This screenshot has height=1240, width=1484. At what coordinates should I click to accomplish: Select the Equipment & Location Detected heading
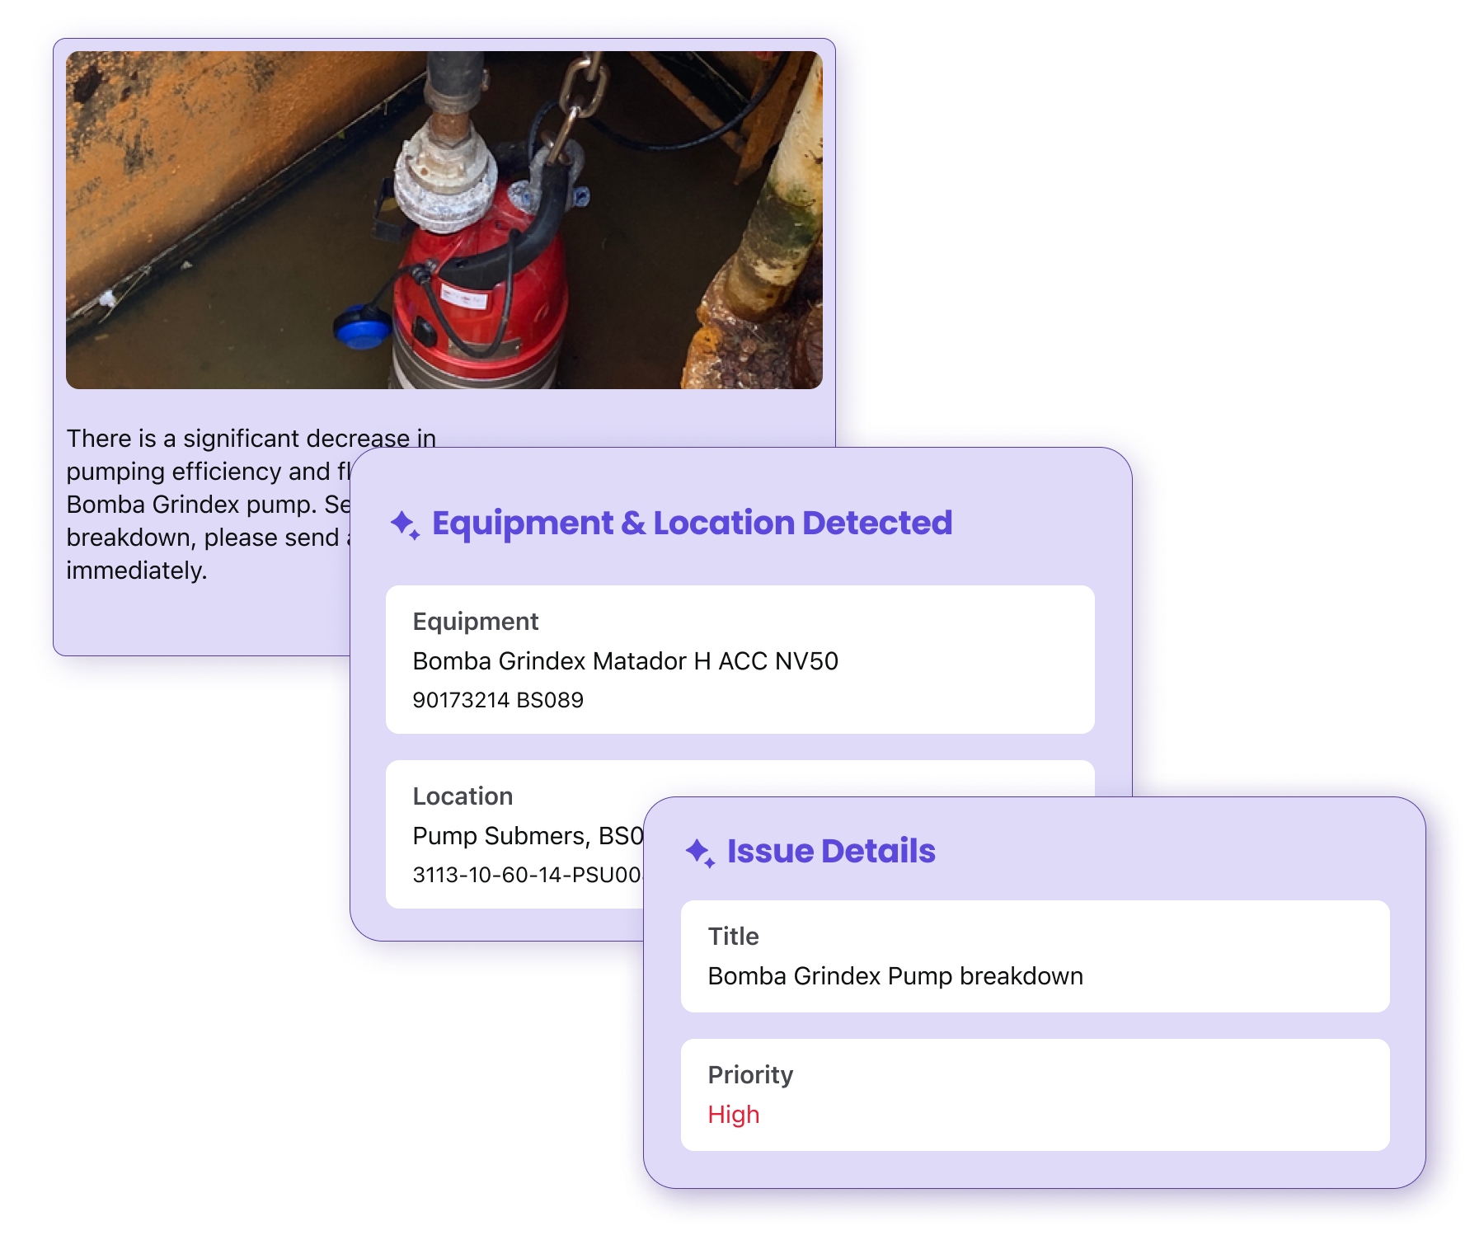click(x=692, y=523)
